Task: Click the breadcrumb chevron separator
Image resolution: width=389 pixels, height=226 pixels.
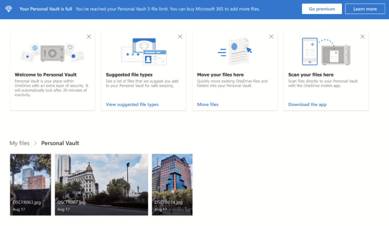Action: point(35,143)
